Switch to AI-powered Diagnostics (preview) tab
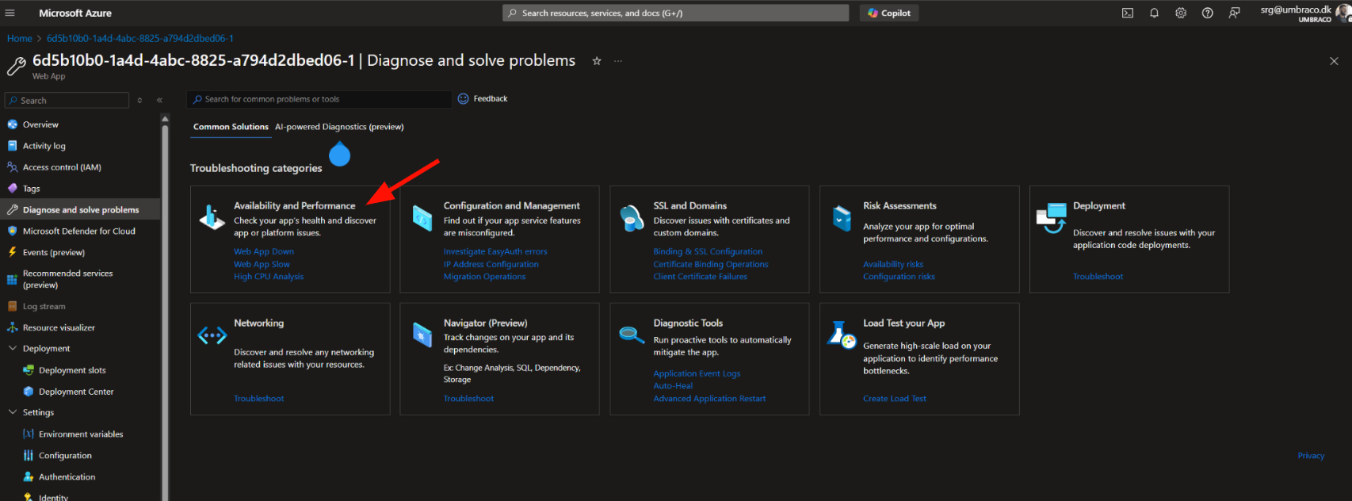This screenshot has height=501, width=1352. click(339, 127)
